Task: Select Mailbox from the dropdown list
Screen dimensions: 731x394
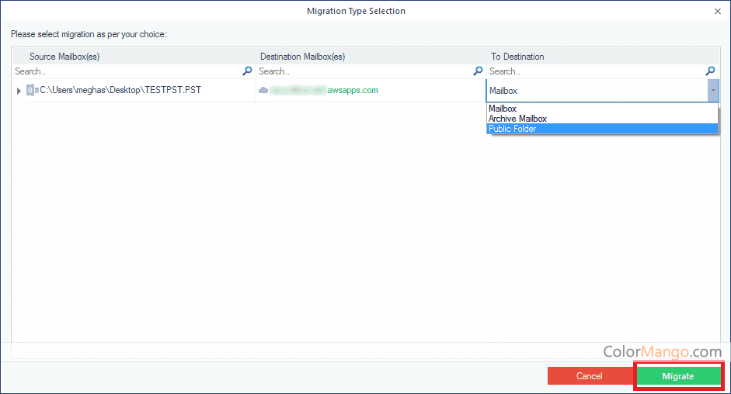Action: (503, 109)
